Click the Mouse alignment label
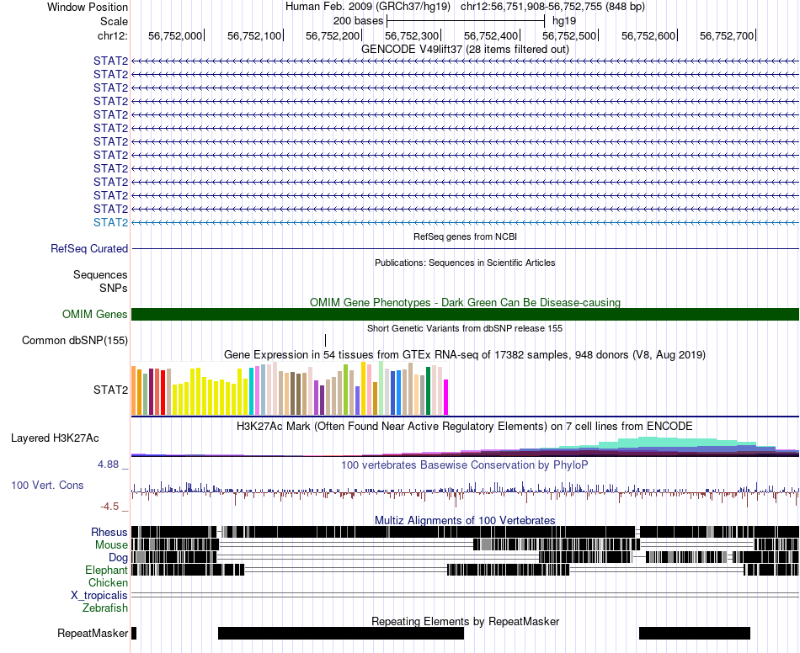This screenshot has width=800, height=653. tap(111, 545)
